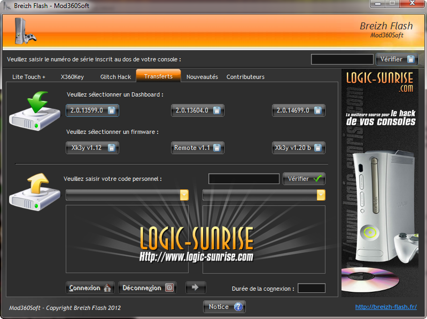
Task: Download firmware Xk3y v1.12
Action: pyautogui.click(x=92, y=148)
